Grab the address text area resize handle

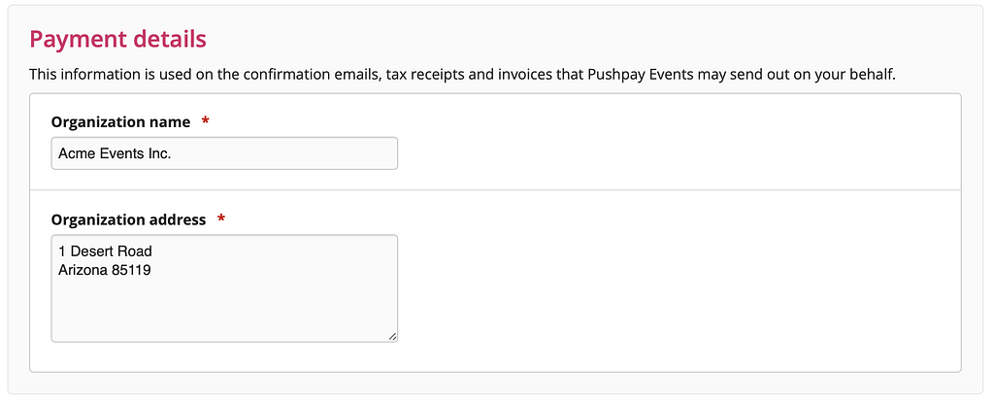click(392, 336)
